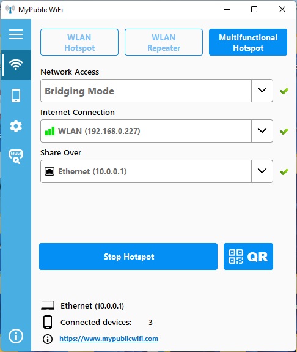Viewport: 297px width, 352px height.
Task: Click the green checkmark beside Network Access
Action: 284,91
